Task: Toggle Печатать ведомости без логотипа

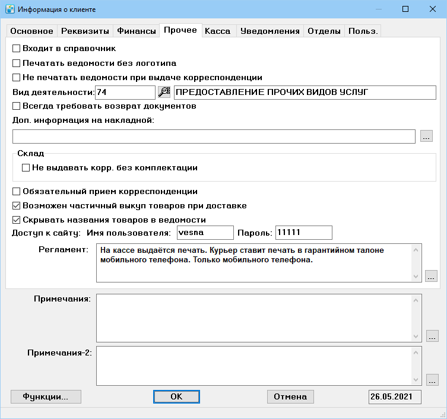Action: point(16,63)
